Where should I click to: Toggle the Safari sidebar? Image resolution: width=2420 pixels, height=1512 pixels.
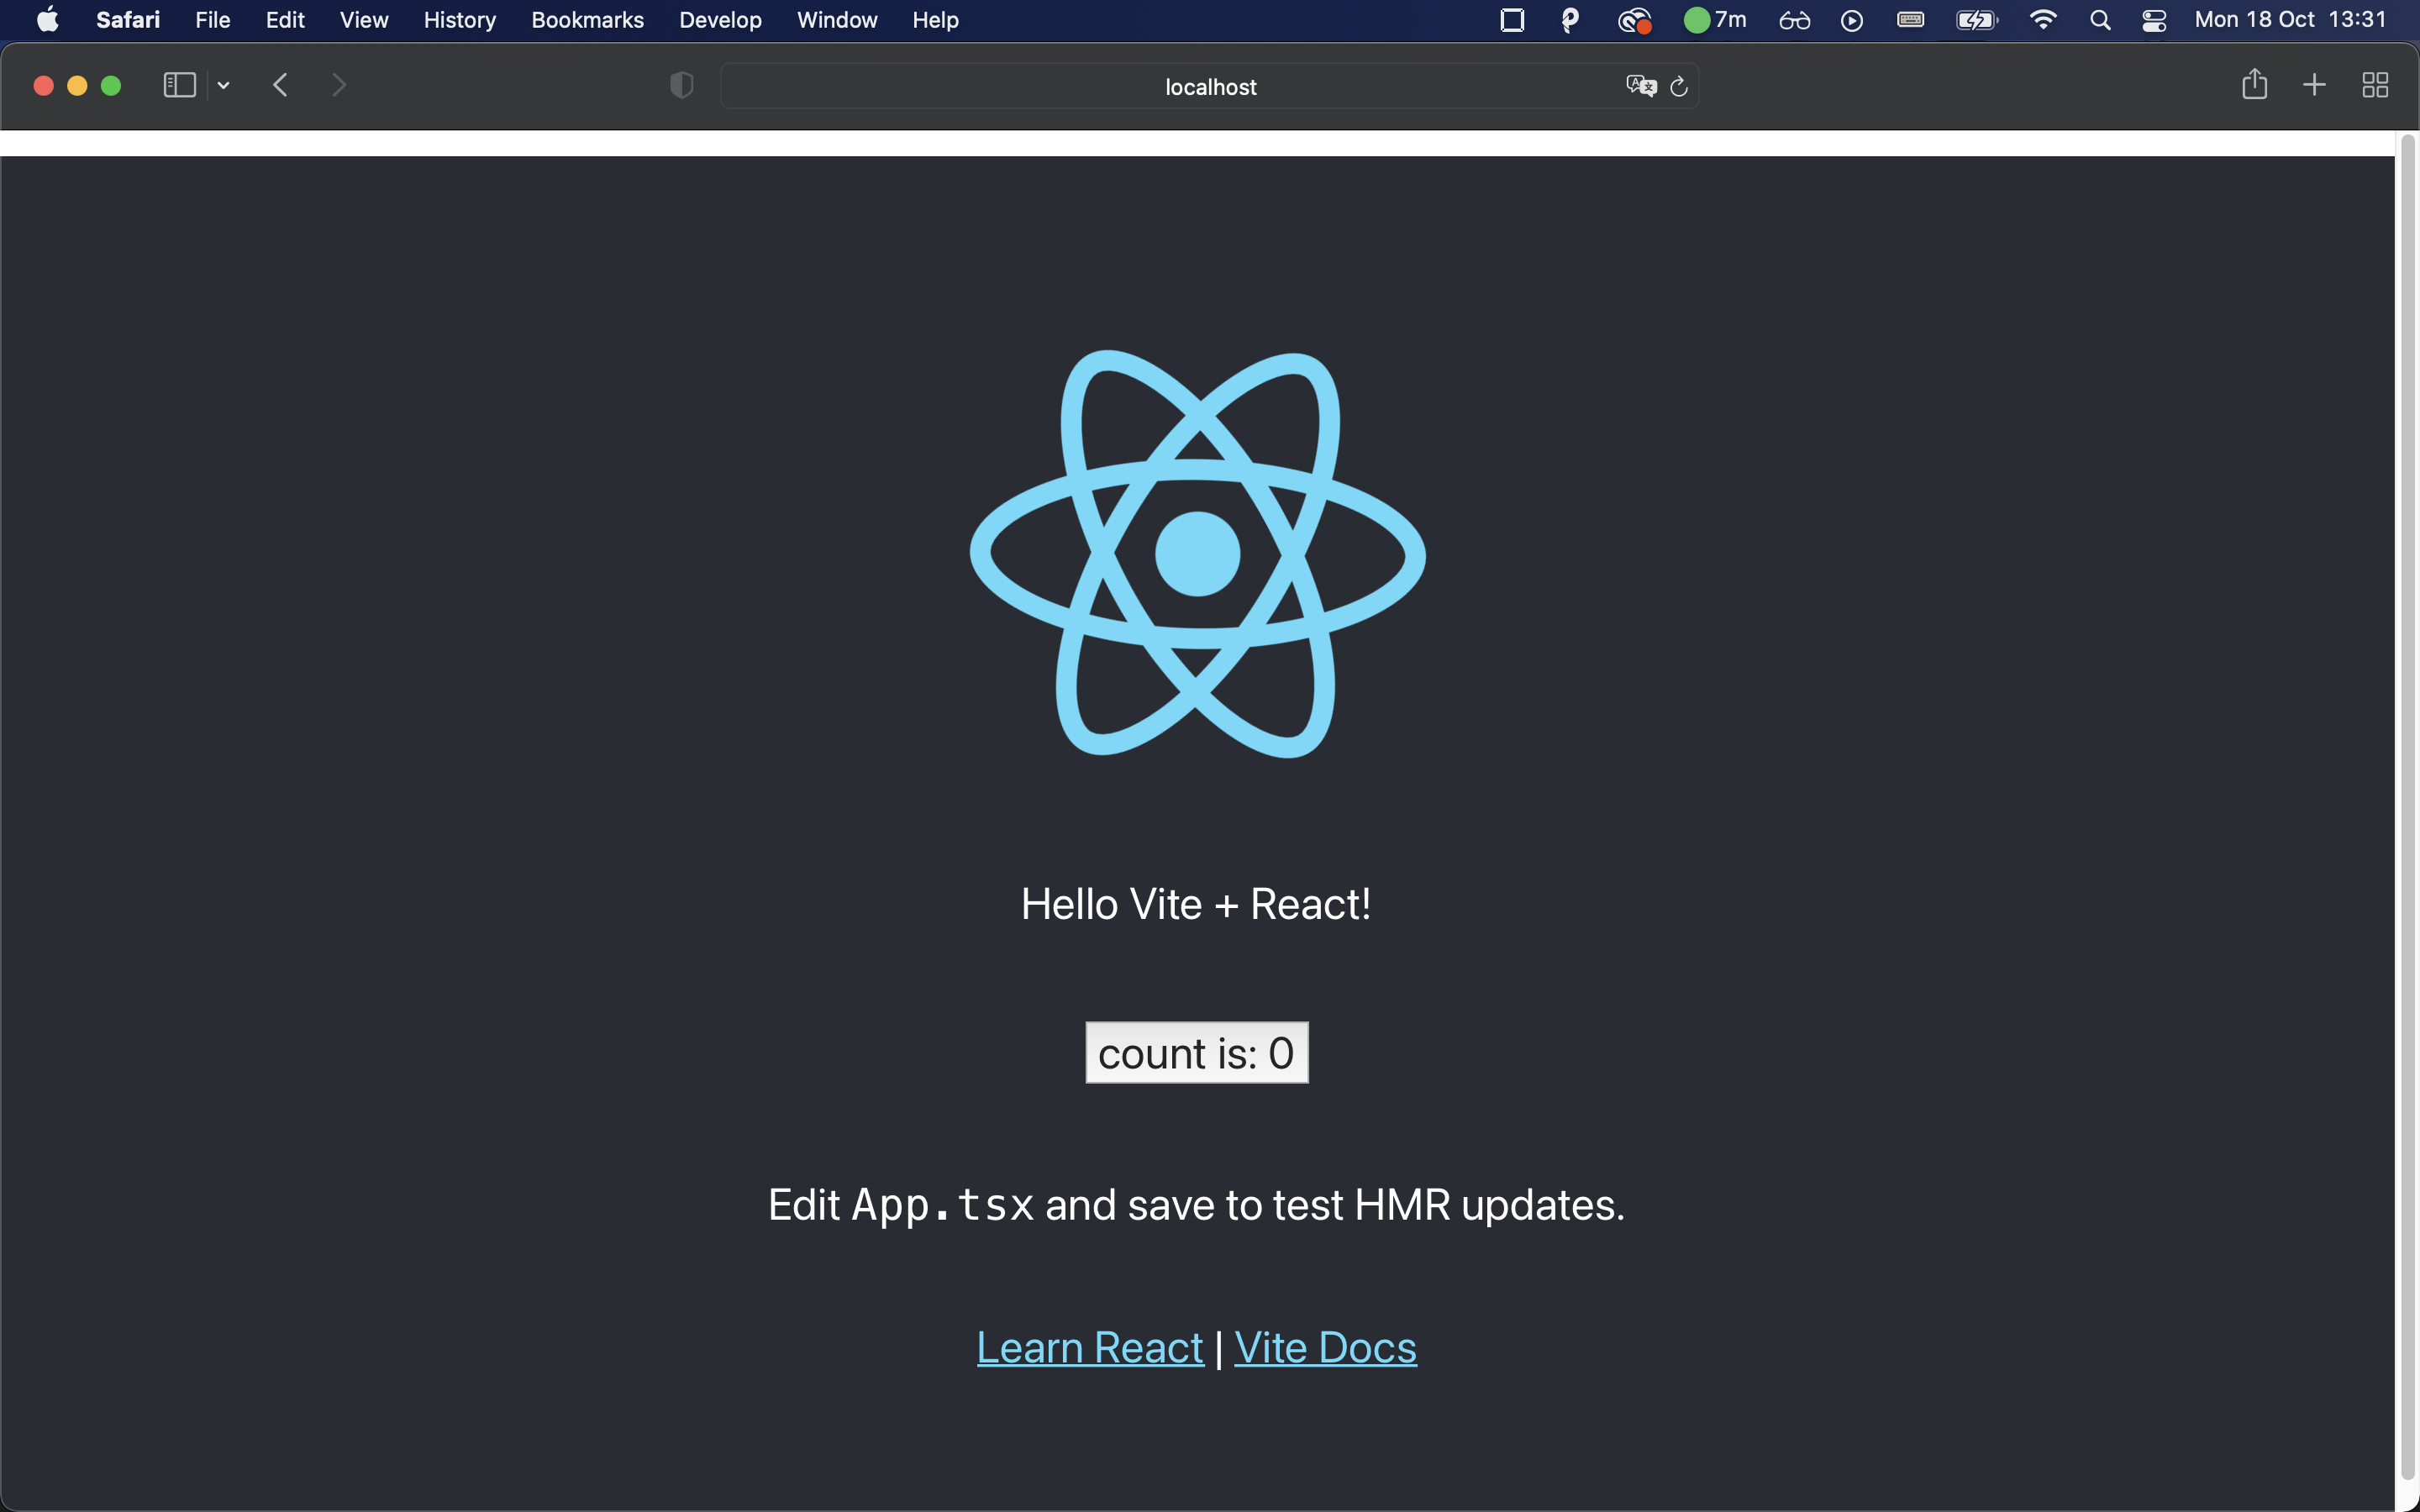(179, 85)
